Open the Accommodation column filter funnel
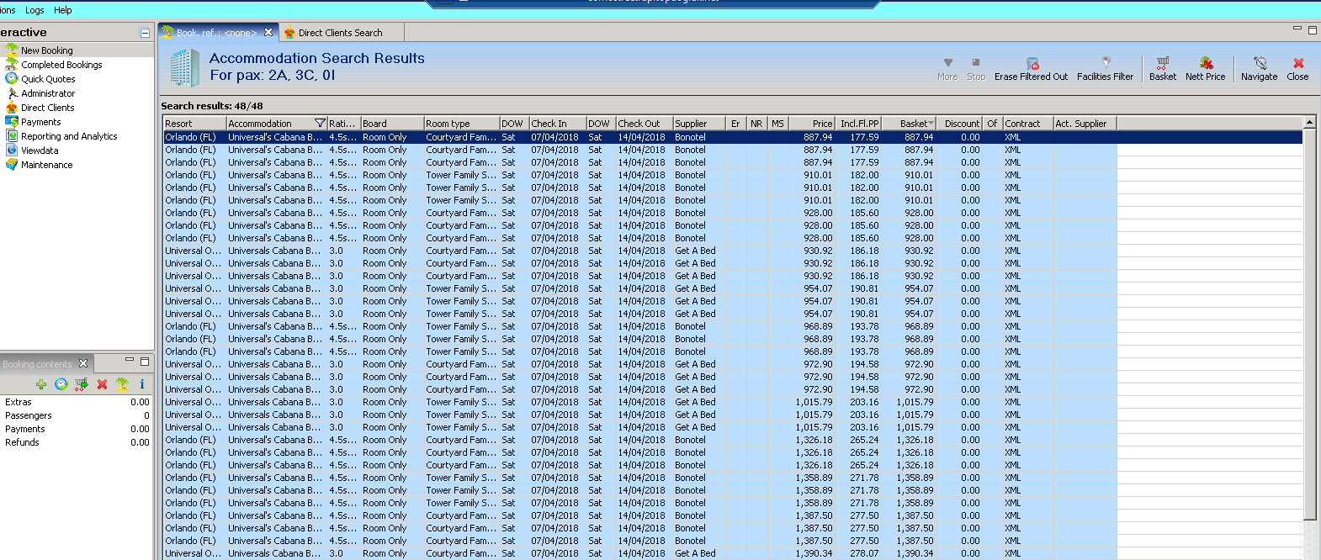Image resolution: width=1321 pixels, height=560 pixels. (x=320, y=124)
